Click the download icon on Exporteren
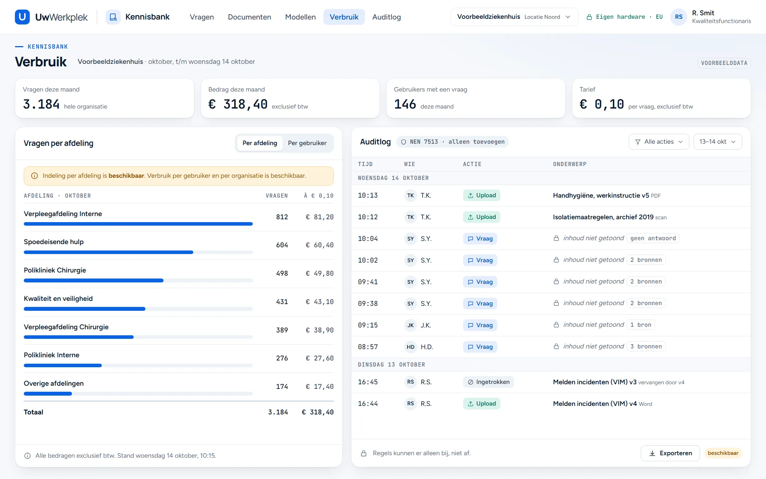Image resolution: width=766 pixels, height=479 pixels. click(x=652, y=453)
